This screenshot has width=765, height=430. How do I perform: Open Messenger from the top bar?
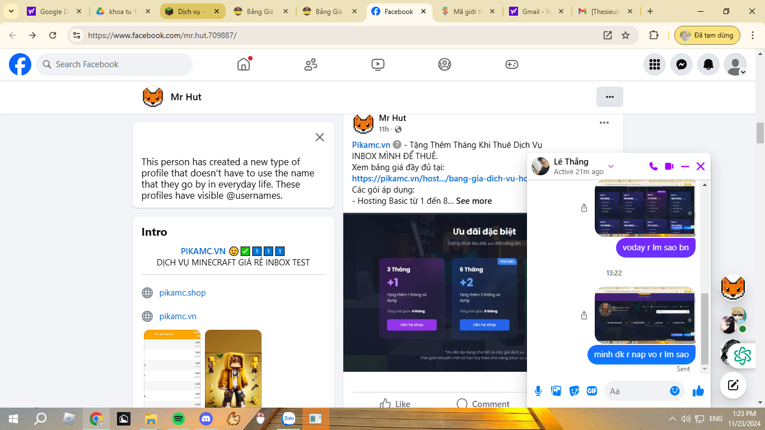[x=682, y=64]
